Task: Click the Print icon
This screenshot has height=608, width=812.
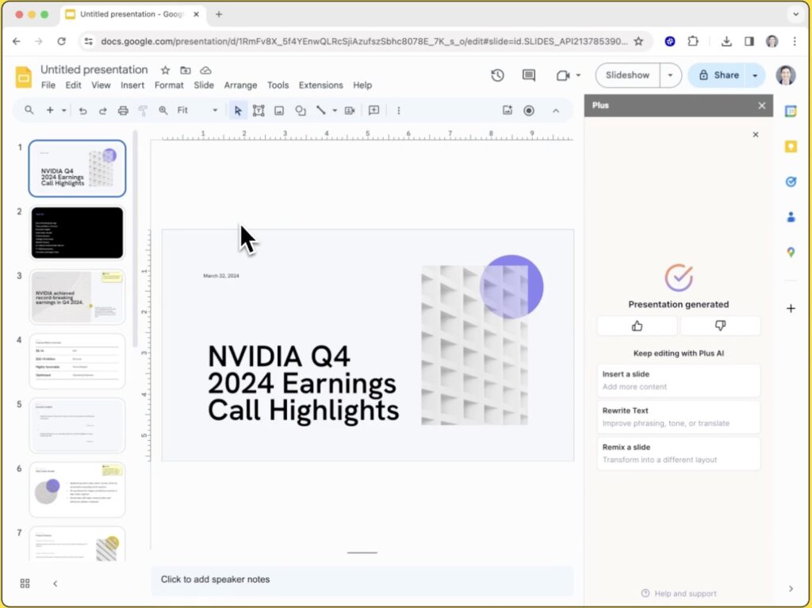Action: pos(123,110)
